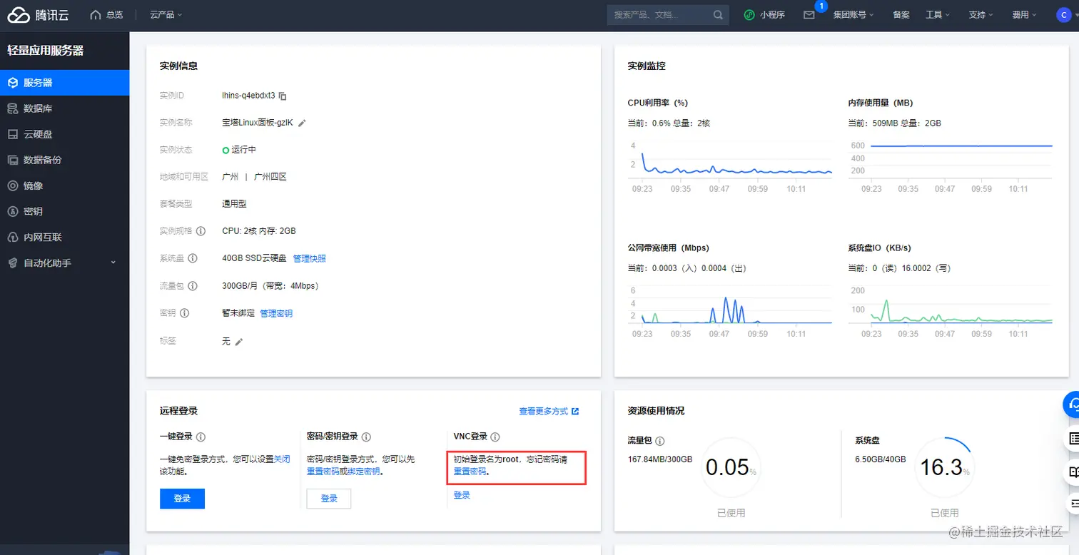Open the 小程序 mini program icon
The image size is (1079, 555).
pos(749,14)
